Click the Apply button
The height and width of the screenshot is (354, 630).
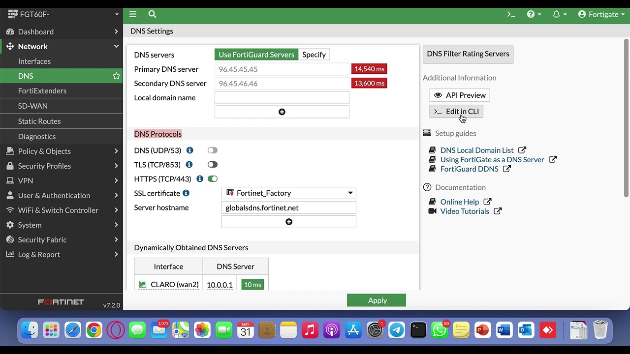click(377, 300)
